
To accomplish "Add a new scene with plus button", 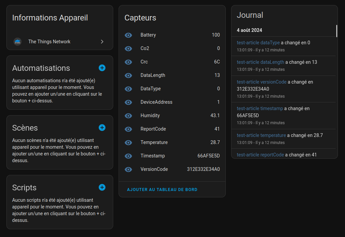I will (102, 128).
